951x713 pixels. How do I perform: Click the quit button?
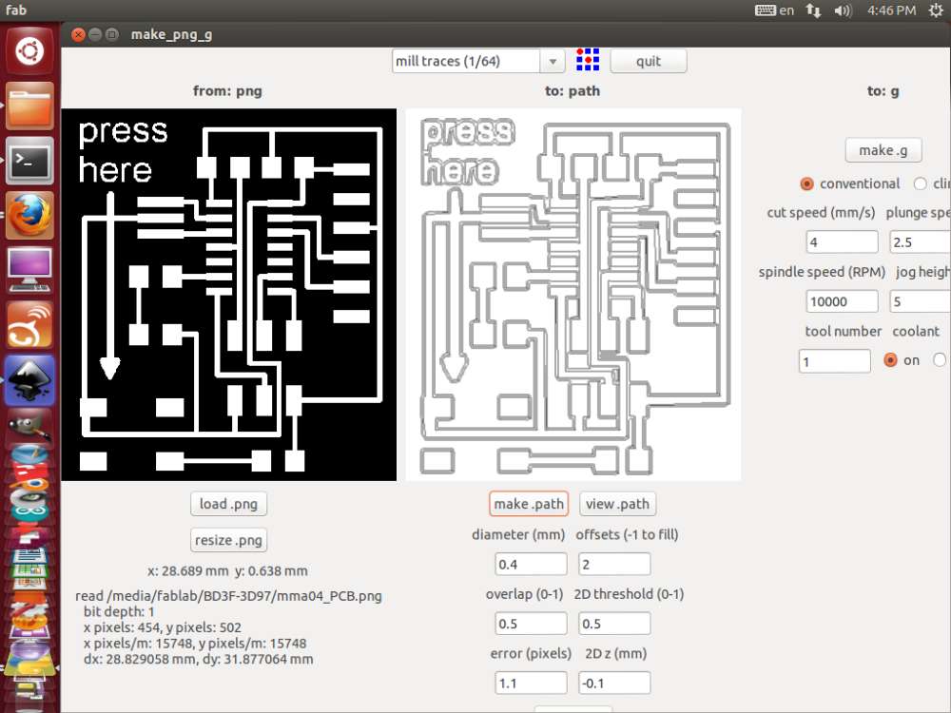pyautogui.click(x=649, y=61)
